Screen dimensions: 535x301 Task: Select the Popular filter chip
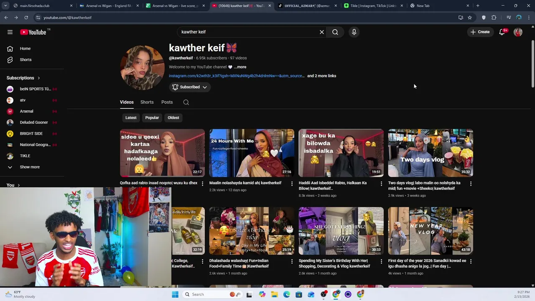[152, 118]
